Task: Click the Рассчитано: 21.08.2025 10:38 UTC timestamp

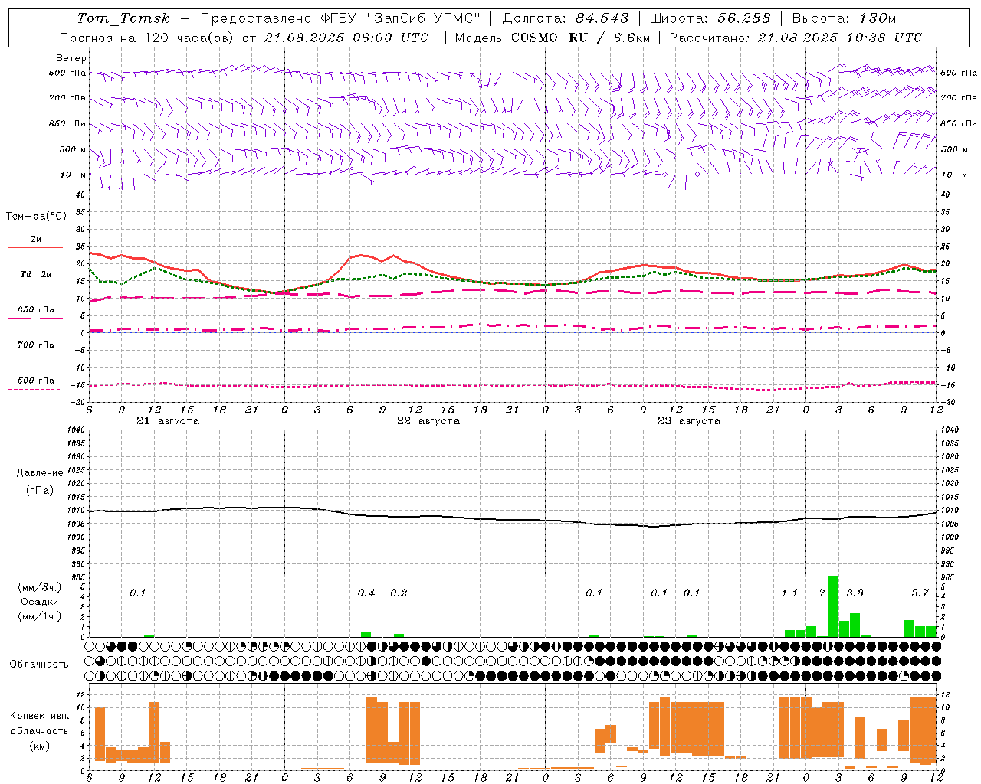Action: 796,38
